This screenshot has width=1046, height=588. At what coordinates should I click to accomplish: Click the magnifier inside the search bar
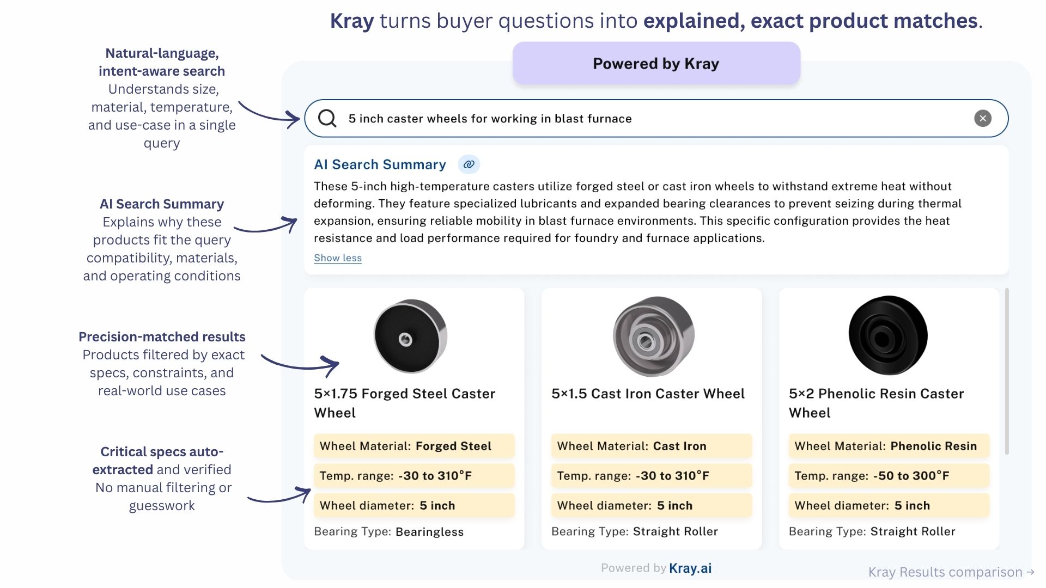click(327, 118)
